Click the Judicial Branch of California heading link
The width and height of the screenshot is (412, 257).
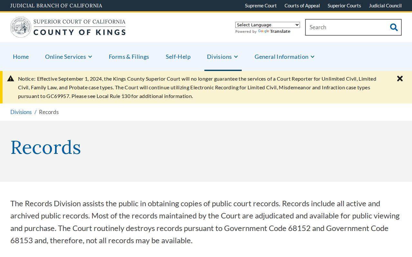coord(56,5)
